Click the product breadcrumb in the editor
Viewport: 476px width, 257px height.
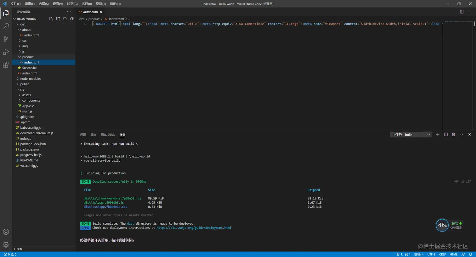(x=94, y=19)
